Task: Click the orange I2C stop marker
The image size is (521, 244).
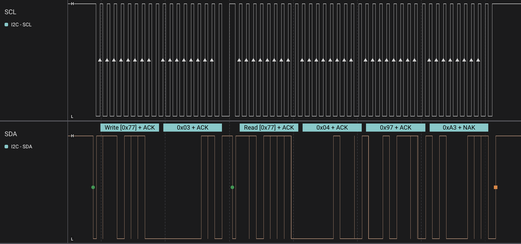Action: click(496, 187)
